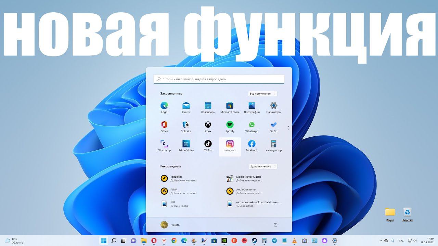Open the EA app on the taskbar

[x=244, y=241]
